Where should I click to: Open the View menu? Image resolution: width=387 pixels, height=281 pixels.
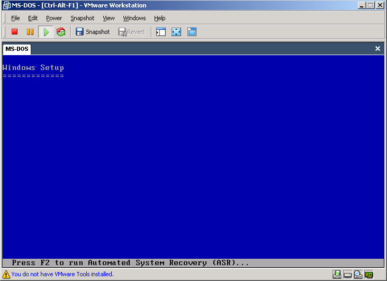tap(109, 18)
